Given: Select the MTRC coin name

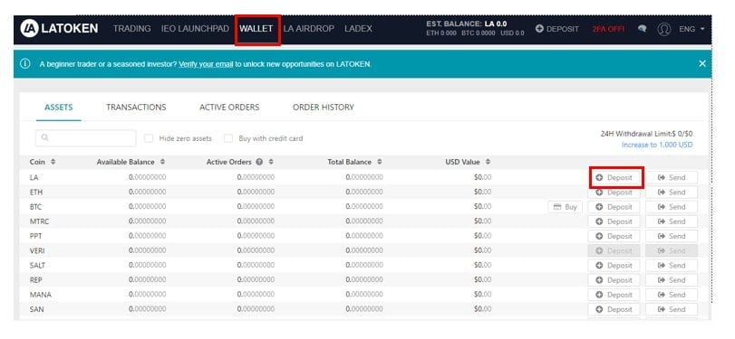Looking at the screenshot, I should (39, 221).
